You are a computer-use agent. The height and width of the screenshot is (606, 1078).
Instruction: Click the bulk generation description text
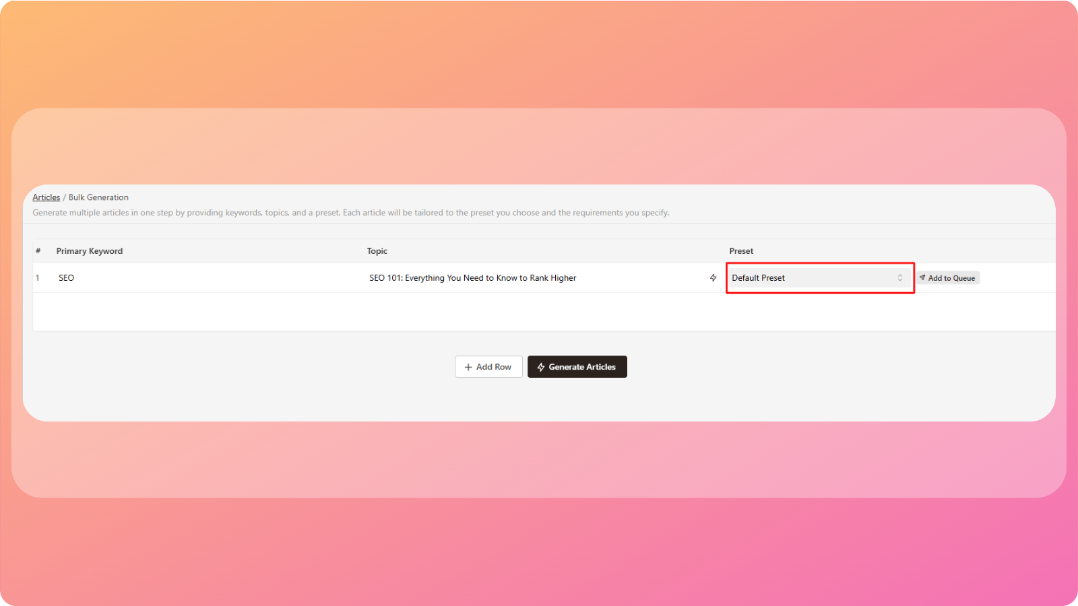[x=350, y=213]
